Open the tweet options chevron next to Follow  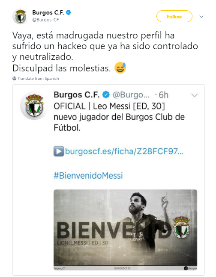201,17
